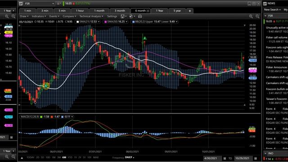The image size is (288, 162).
Task: Open the New Search dropdown in News
Action: [x=272, y=9]
